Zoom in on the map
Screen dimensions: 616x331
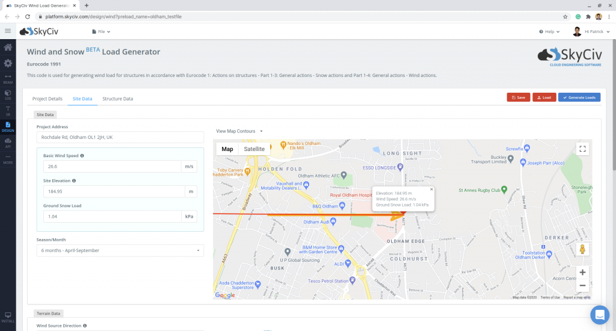[x=582, y=272]
